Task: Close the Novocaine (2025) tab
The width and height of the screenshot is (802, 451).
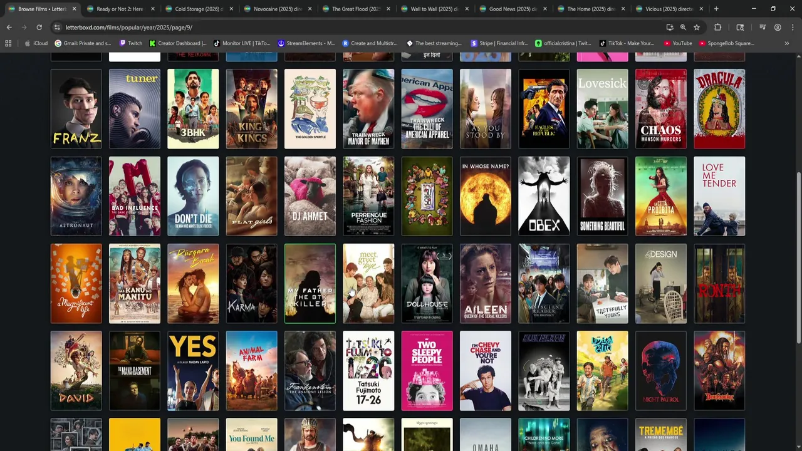Action: 310,9
